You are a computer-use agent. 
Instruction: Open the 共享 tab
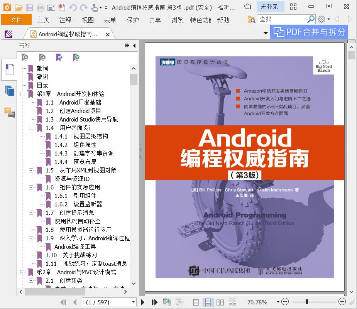coord(155,20)
